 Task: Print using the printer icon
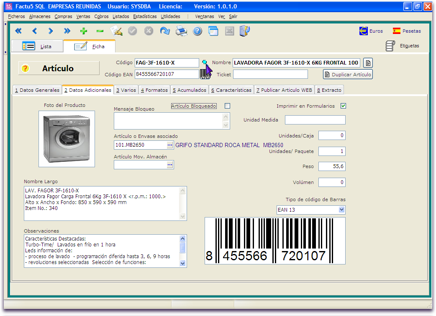[x=181, y=31]
